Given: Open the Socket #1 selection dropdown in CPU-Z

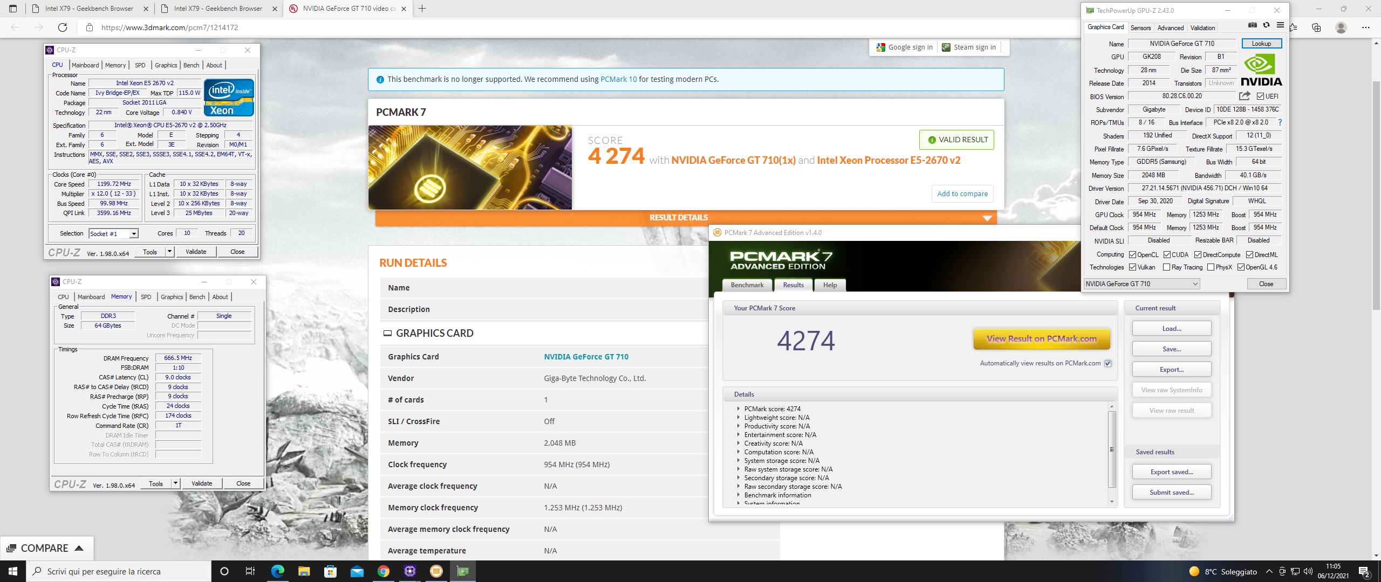Looking at the screenshot, I should click(x=134, y=234).
